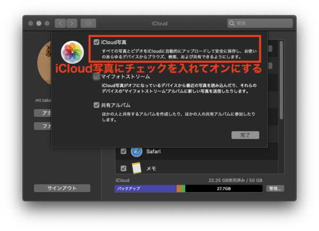Image resolution: width=319 pixels, height=231 pixels.
Task: Click the green storage bar segment
Action: tap(183, 189)
